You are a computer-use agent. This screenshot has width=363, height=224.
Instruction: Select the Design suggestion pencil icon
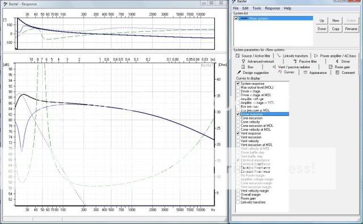239,73
